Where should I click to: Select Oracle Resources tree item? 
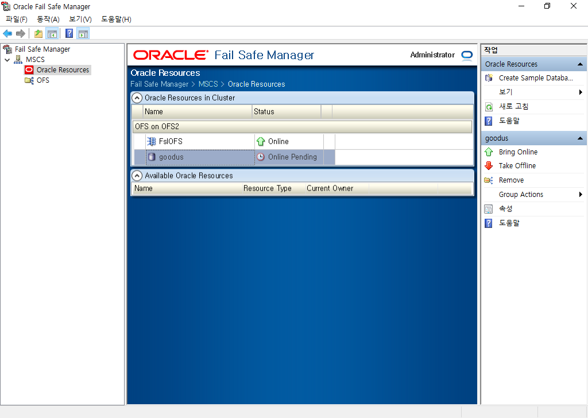coord(63,69)
